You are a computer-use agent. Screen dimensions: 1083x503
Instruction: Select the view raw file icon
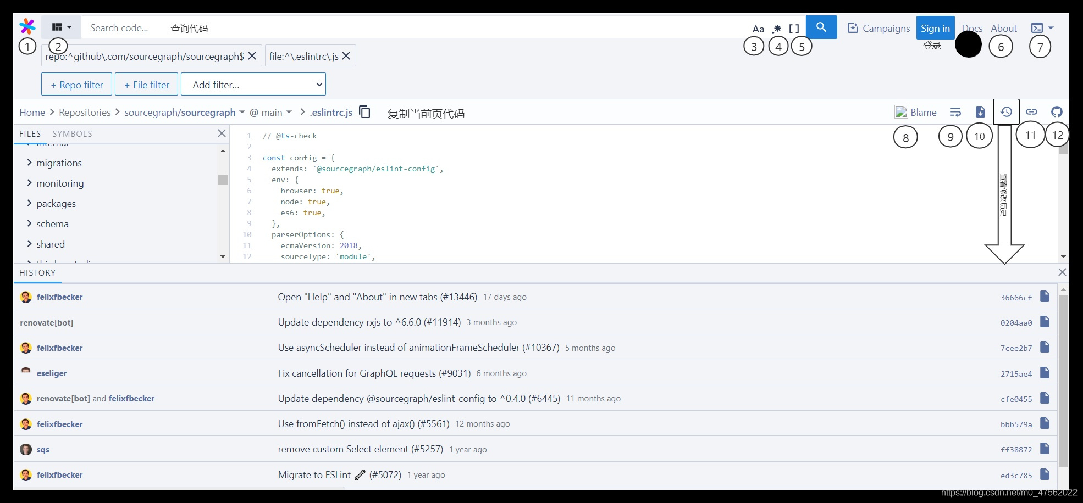(x=981, y=111)
